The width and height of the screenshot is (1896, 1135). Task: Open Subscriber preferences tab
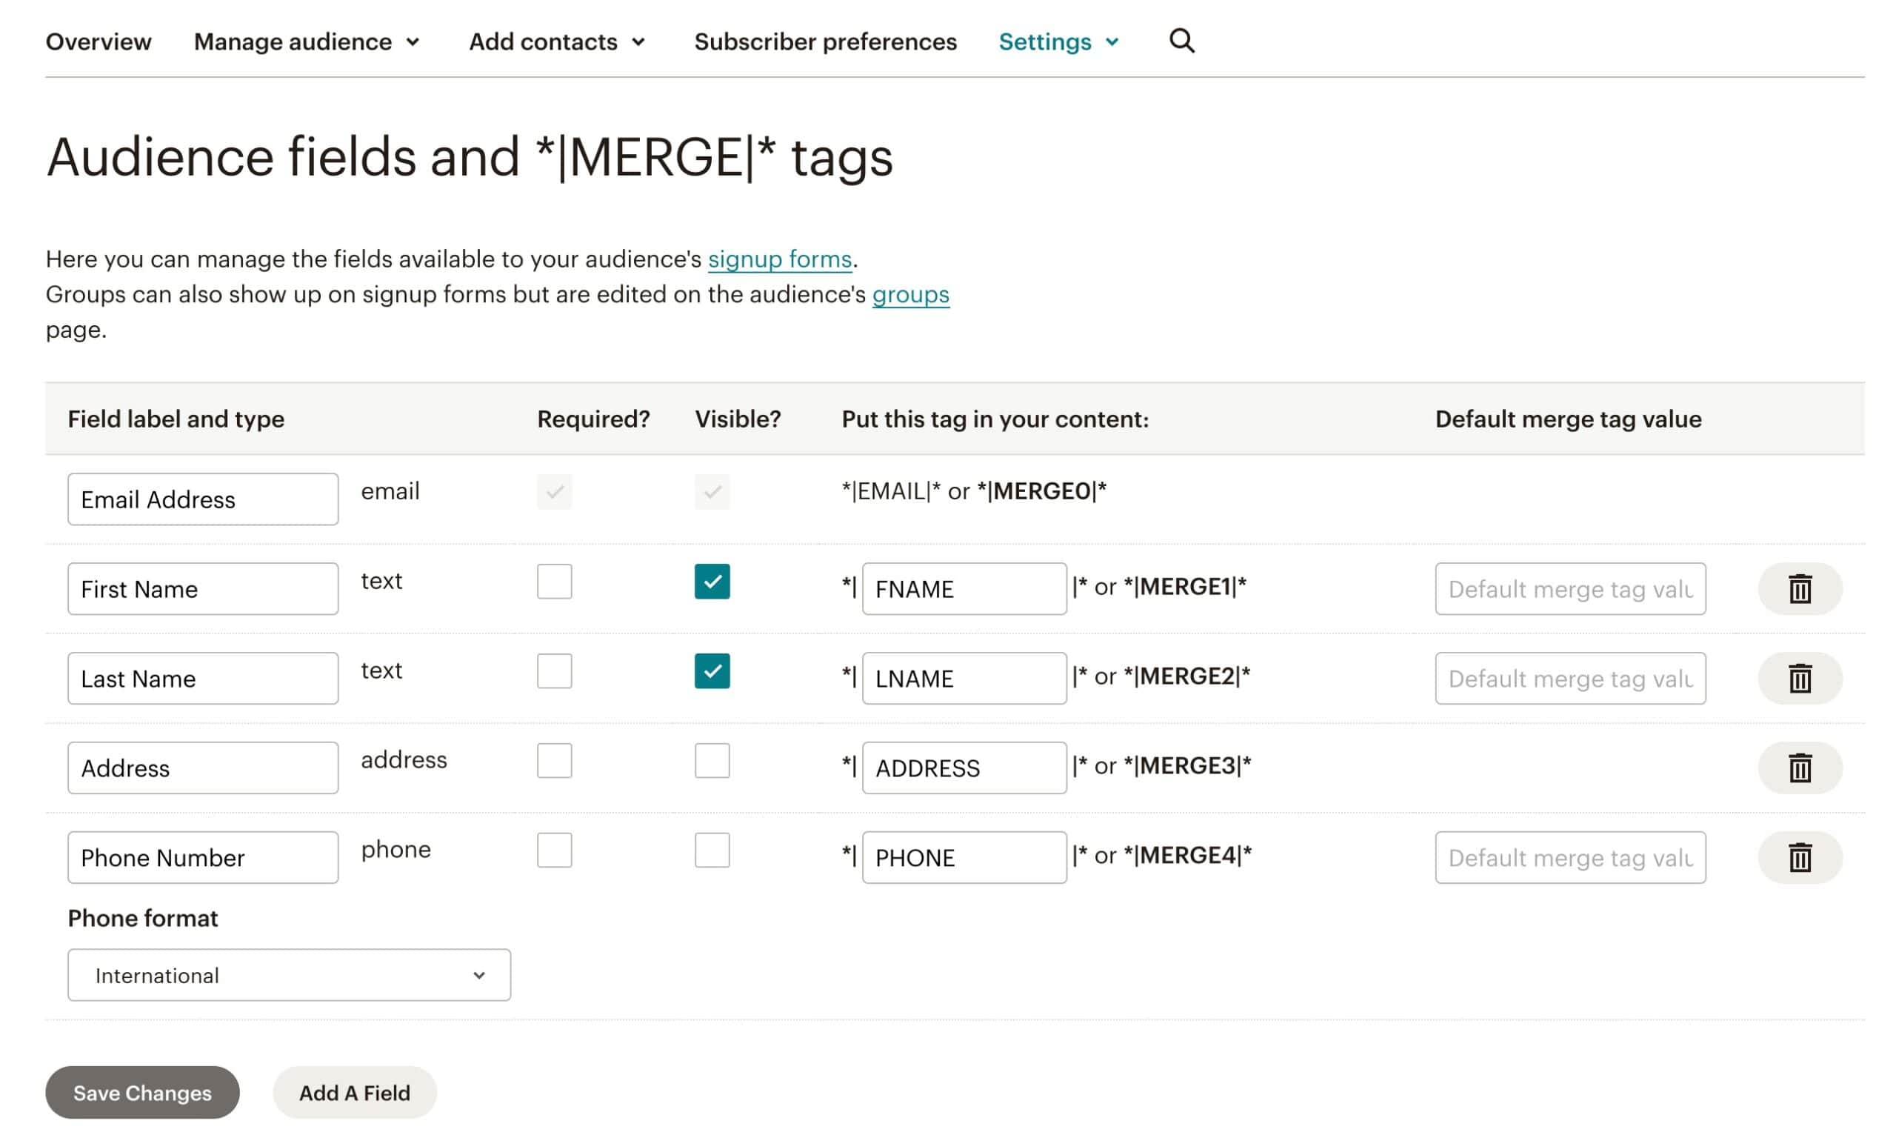825,41
